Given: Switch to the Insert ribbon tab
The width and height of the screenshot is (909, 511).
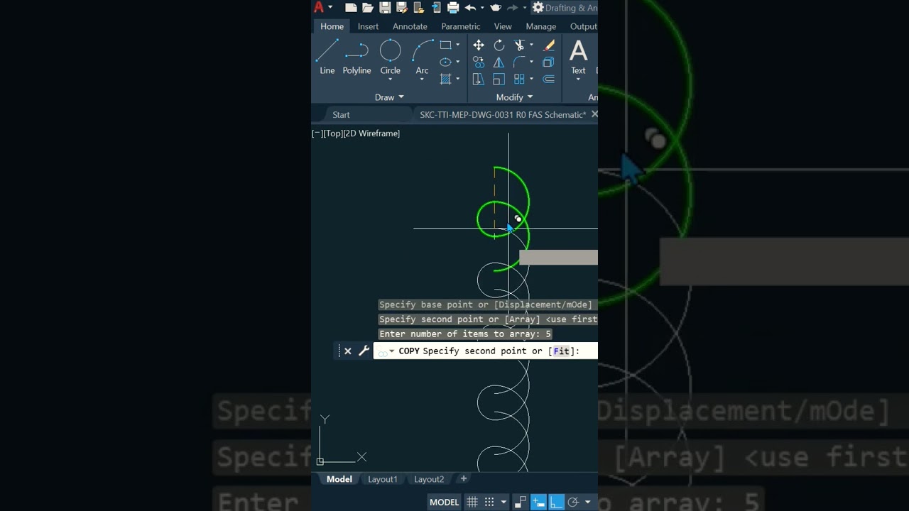Looking at the screenshot, I should tap(368, 26).
